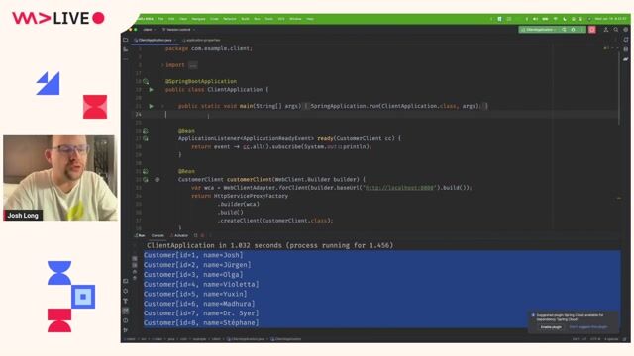The image size is (634, 356).
Task: Click Don't suggest this plugin link
Action: [588, 327]
